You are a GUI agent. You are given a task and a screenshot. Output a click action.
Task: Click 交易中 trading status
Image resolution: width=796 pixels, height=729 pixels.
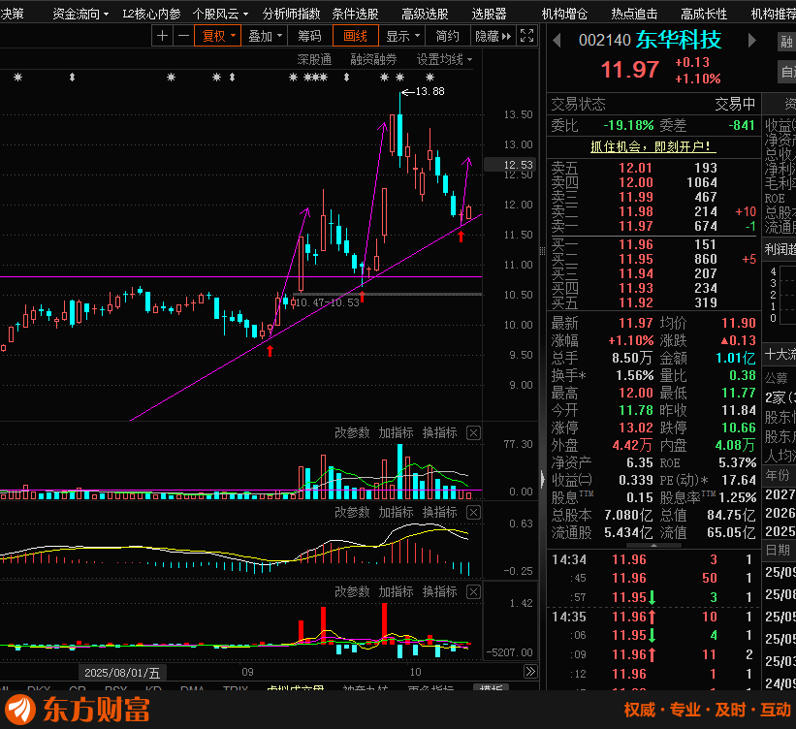(735, 104)
